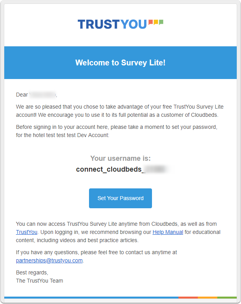The height and width of the screenshot is (304, 241).
Task: Open the Help Manual link
Action: [x=168, y=232]
